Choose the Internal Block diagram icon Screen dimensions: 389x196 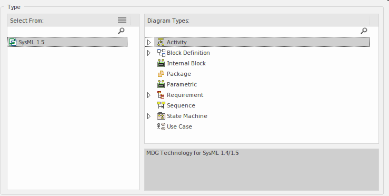point(161,63)
